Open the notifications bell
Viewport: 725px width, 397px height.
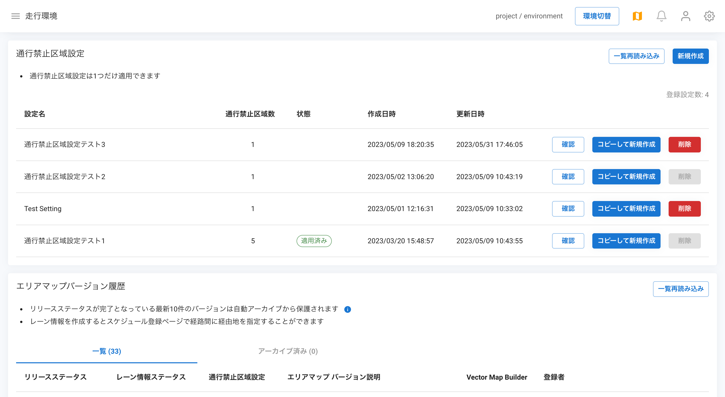point(661,16)
